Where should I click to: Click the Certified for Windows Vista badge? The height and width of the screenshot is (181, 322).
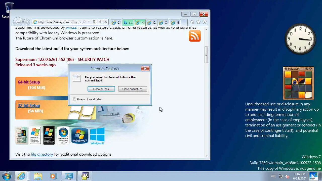63,135
